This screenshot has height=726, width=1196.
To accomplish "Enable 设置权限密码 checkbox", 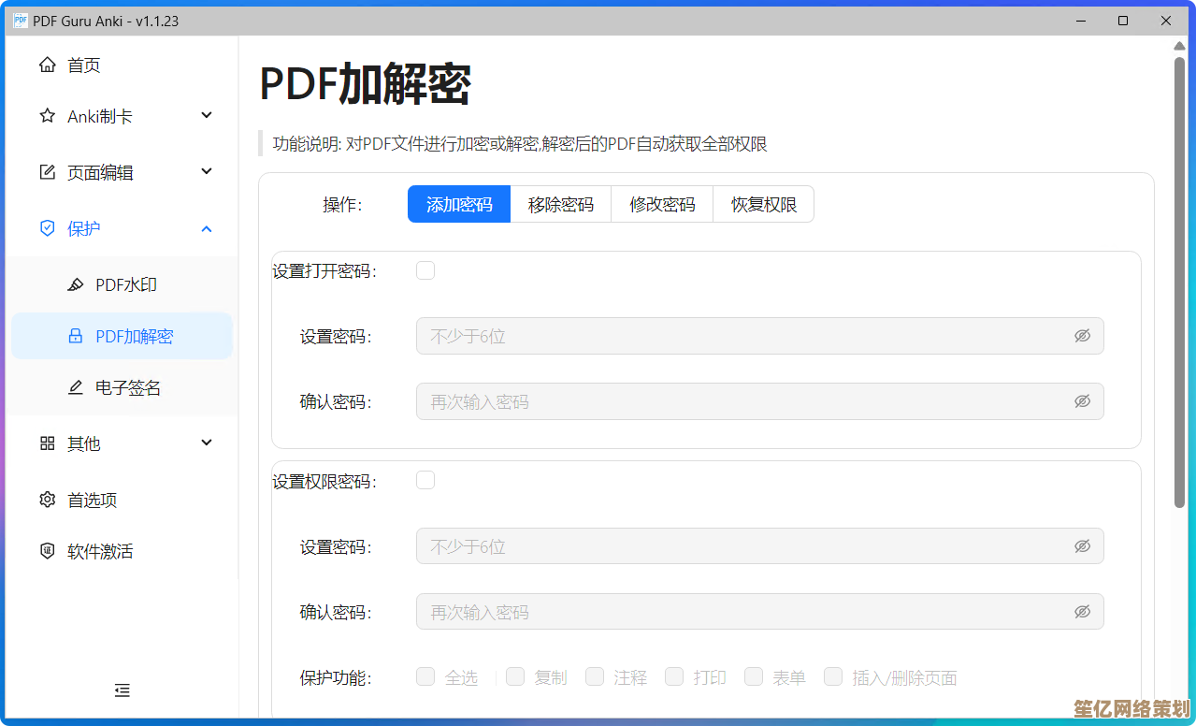I will 425,479.
